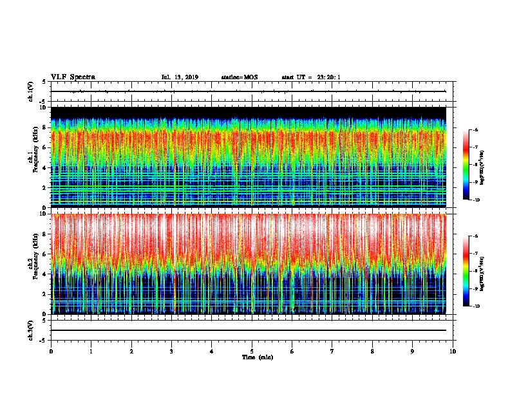Screen dimensions: 510x394
Task: Click the ch.3 voltage waveform trace
Action: click(249, 330)
